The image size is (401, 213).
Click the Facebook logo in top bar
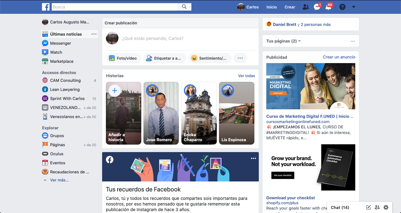tap(46, 7)
